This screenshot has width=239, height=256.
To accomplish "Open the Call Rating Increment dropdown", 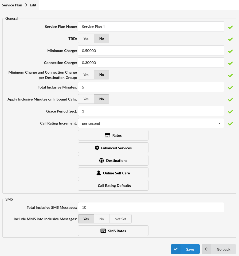I will click(x=151, y=123).
